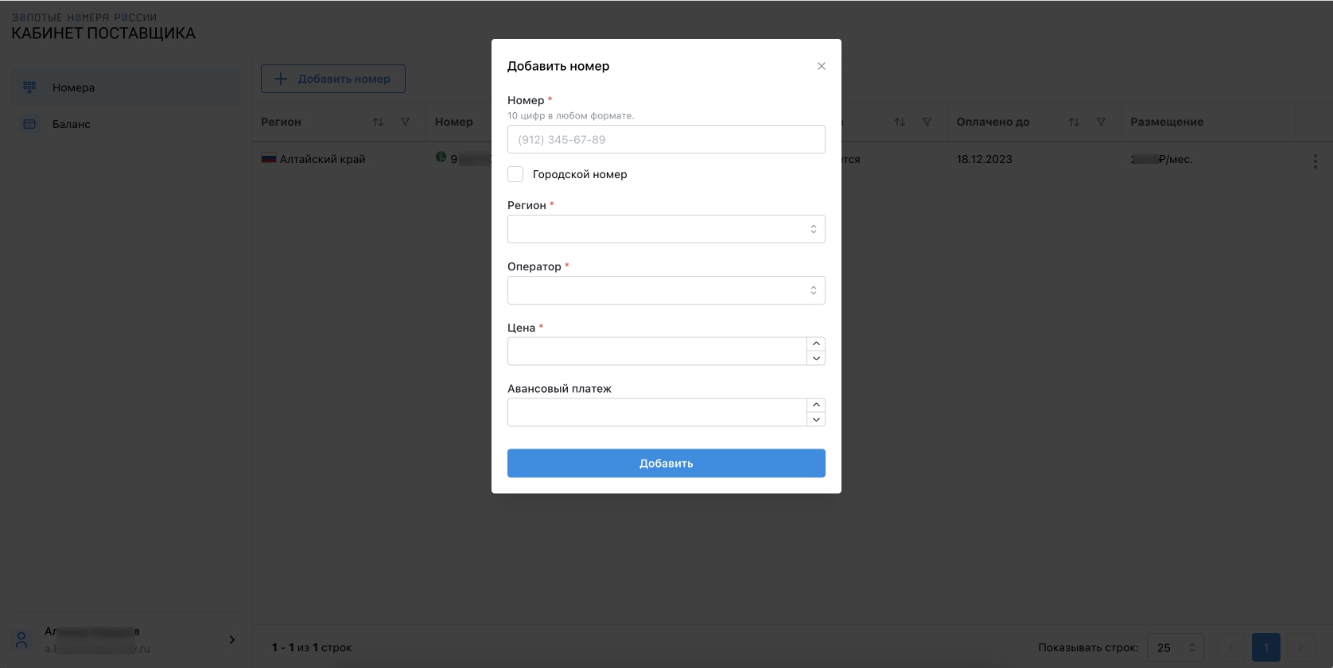
Task: Click the Russian flag icon
Action: pyautogui.click(x=269, y=158)
